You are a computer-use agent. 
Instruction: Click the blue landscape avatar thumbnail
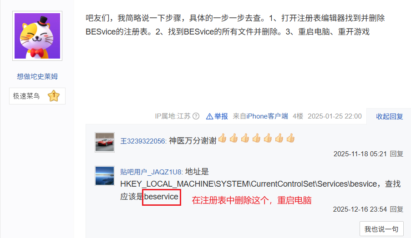105,176
